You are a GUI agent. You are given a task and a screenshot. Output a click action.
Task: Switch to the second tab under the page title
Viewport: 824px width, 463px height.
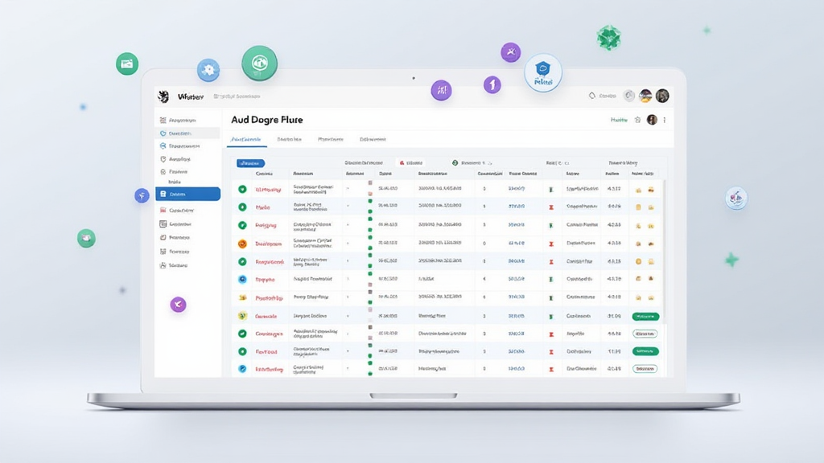pos(289,140)
